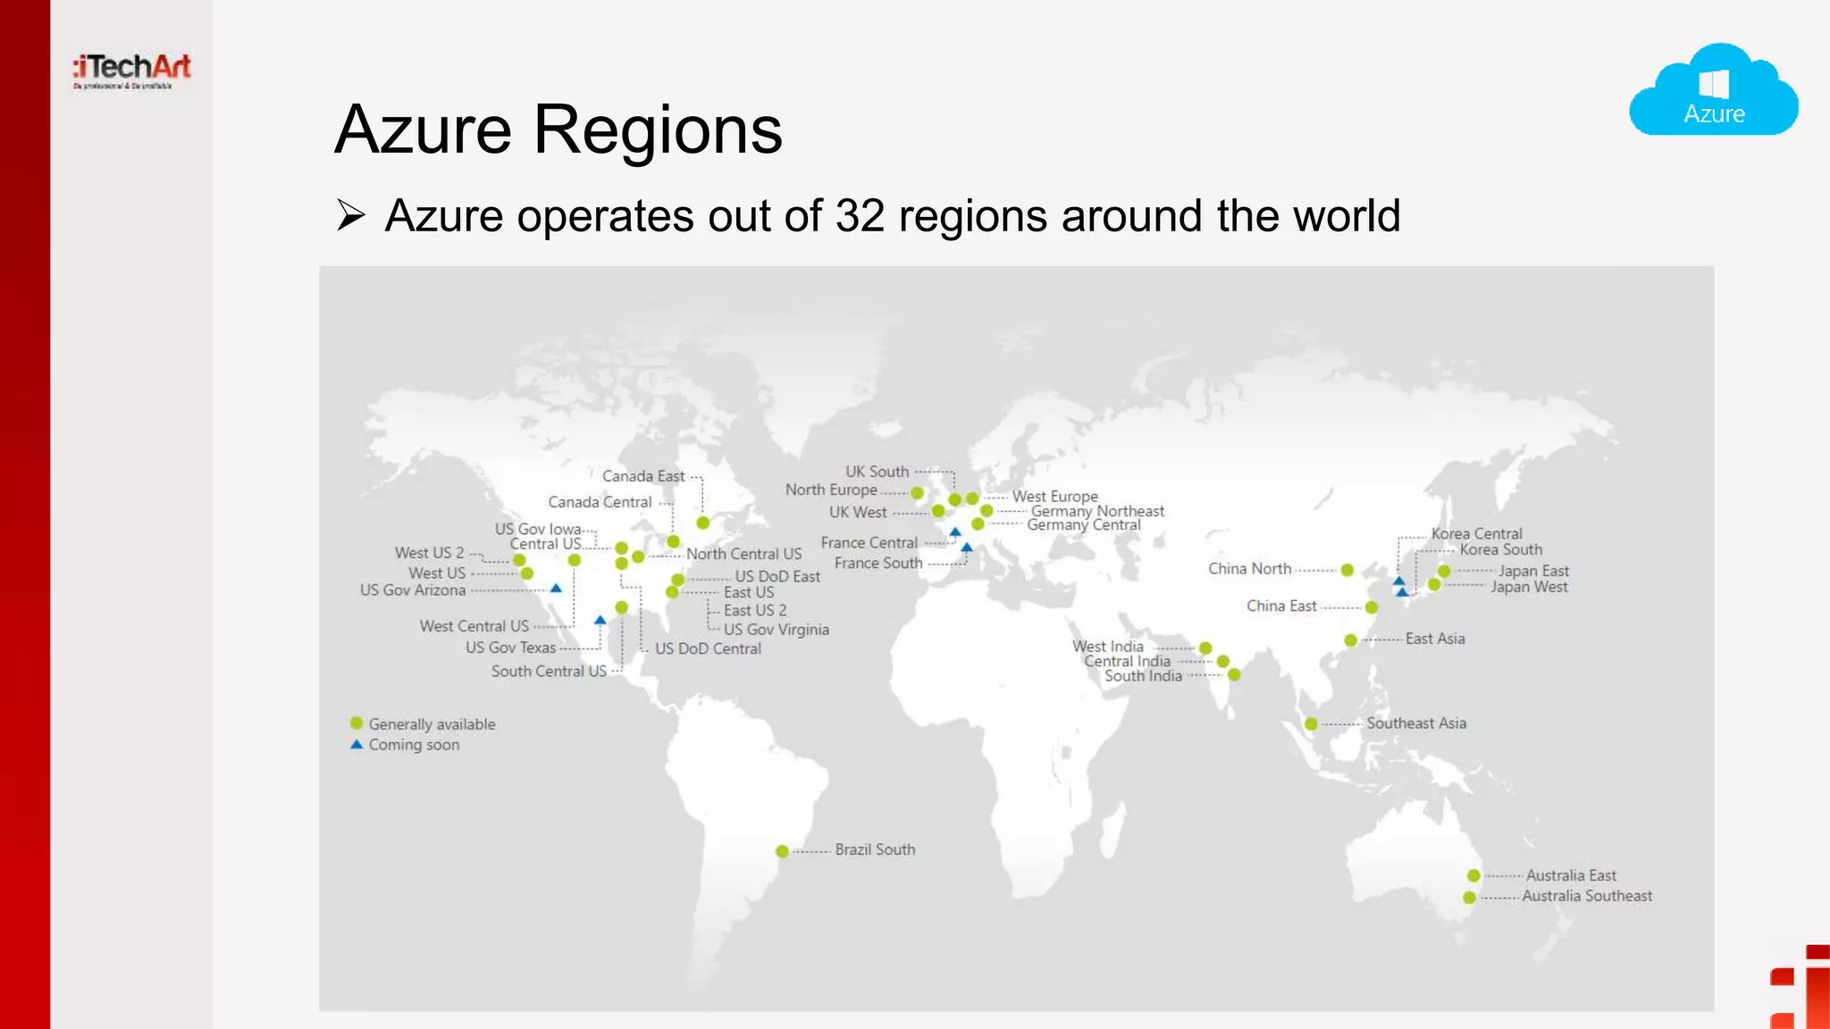
Task: Click the Canada East green marker
Action: tap(703, 523)
